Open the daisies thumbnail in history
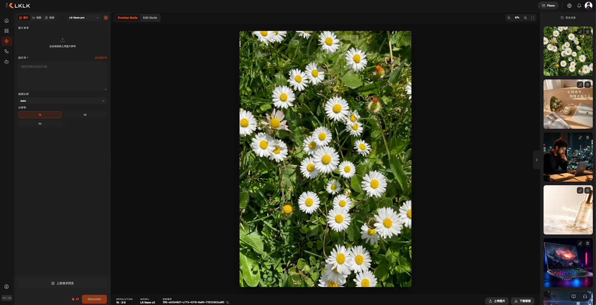 coord(568,51)
